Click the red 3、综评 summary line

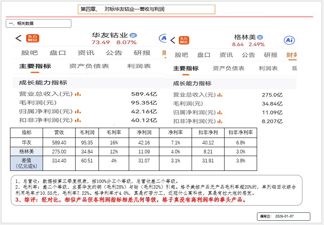[131, 200]
